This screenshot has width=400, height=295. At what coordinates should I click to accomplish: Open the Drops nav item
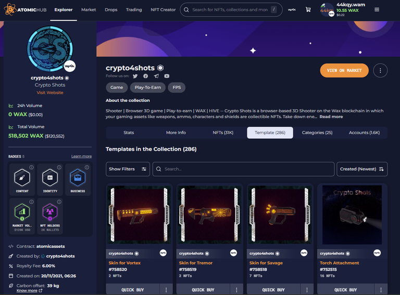click(x=111, y=10)
